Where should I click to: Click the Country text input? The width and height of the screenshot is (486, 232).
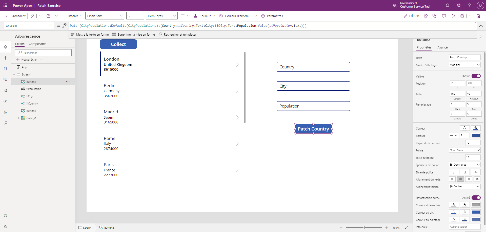click(313, 67)
